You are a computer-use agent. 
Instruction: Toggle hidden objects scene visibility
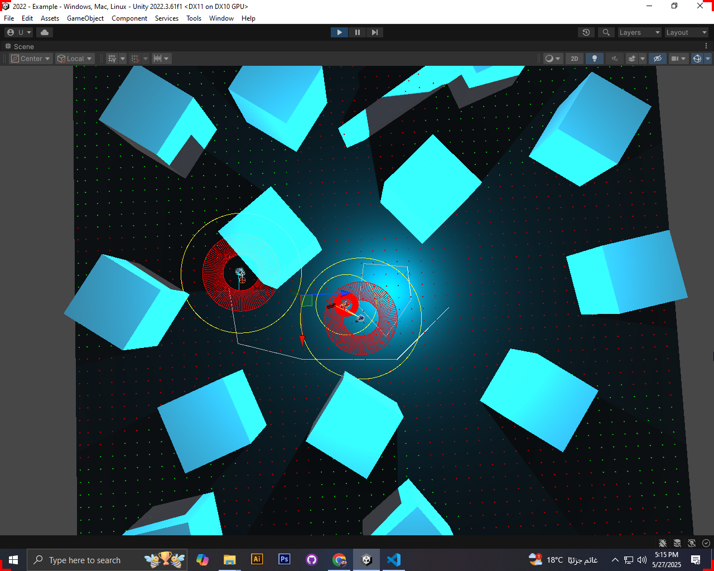[658, 59]
